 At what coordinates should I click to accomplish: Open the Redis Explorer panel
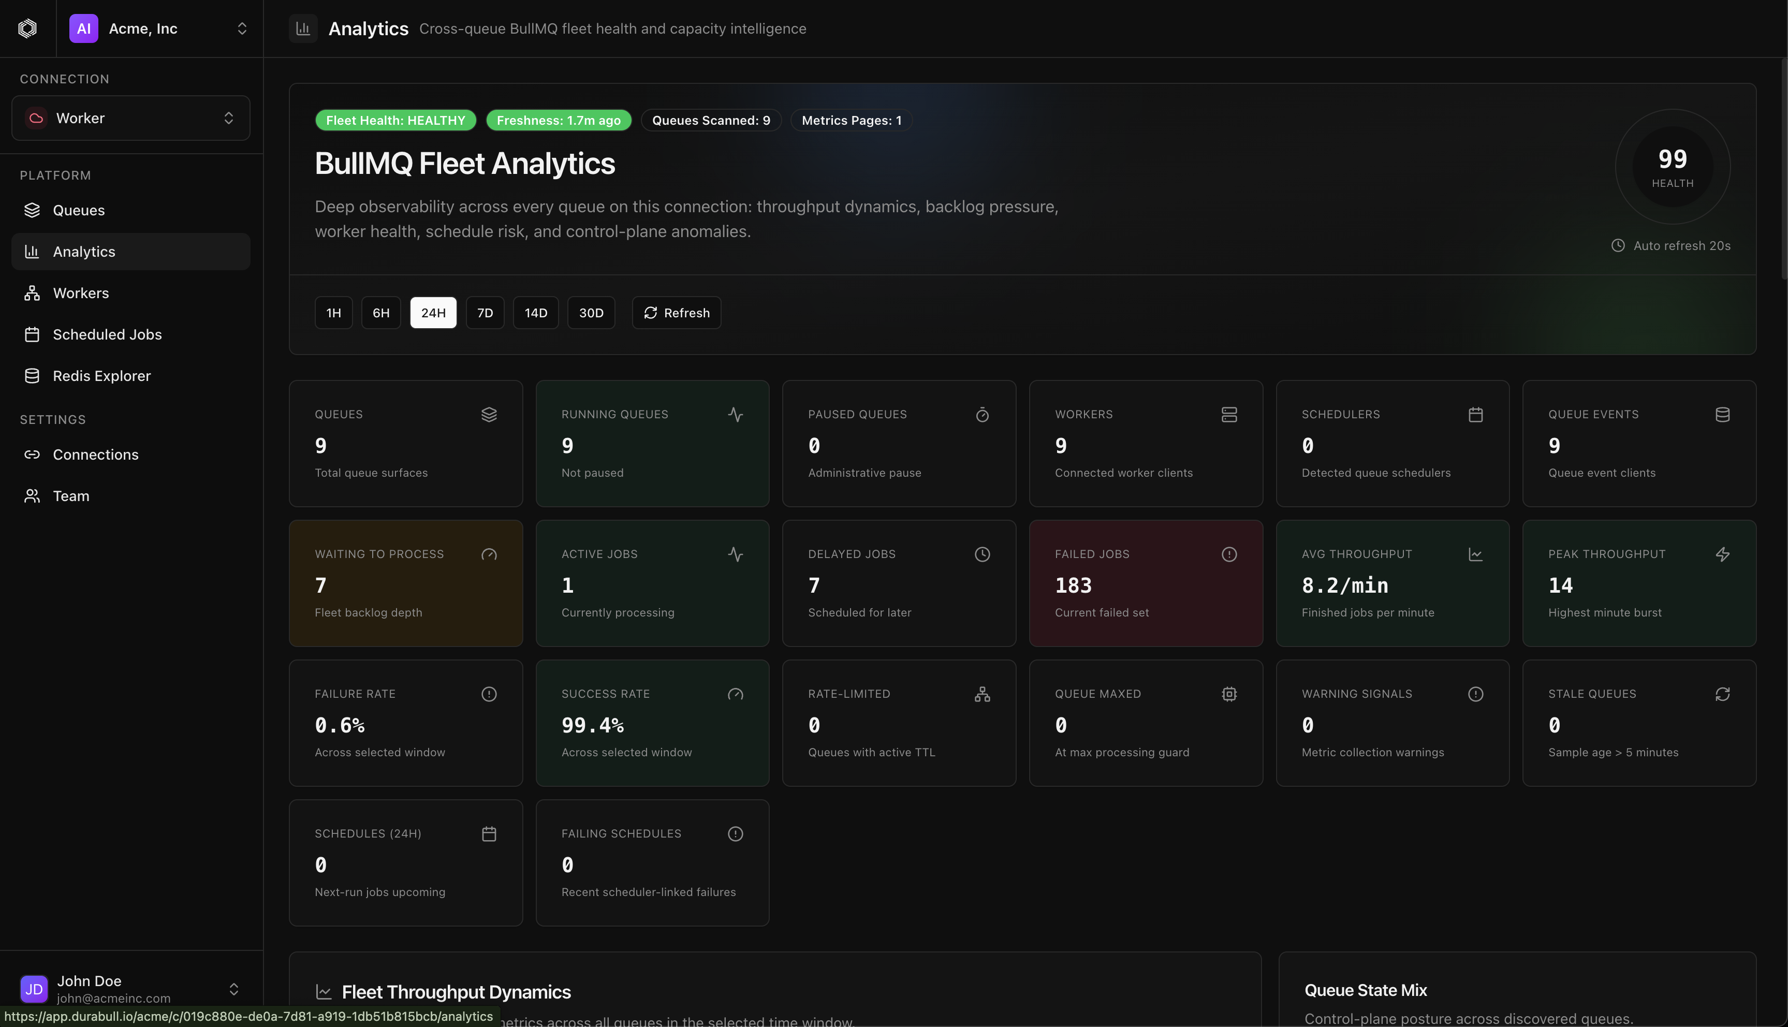coord(101,375)
